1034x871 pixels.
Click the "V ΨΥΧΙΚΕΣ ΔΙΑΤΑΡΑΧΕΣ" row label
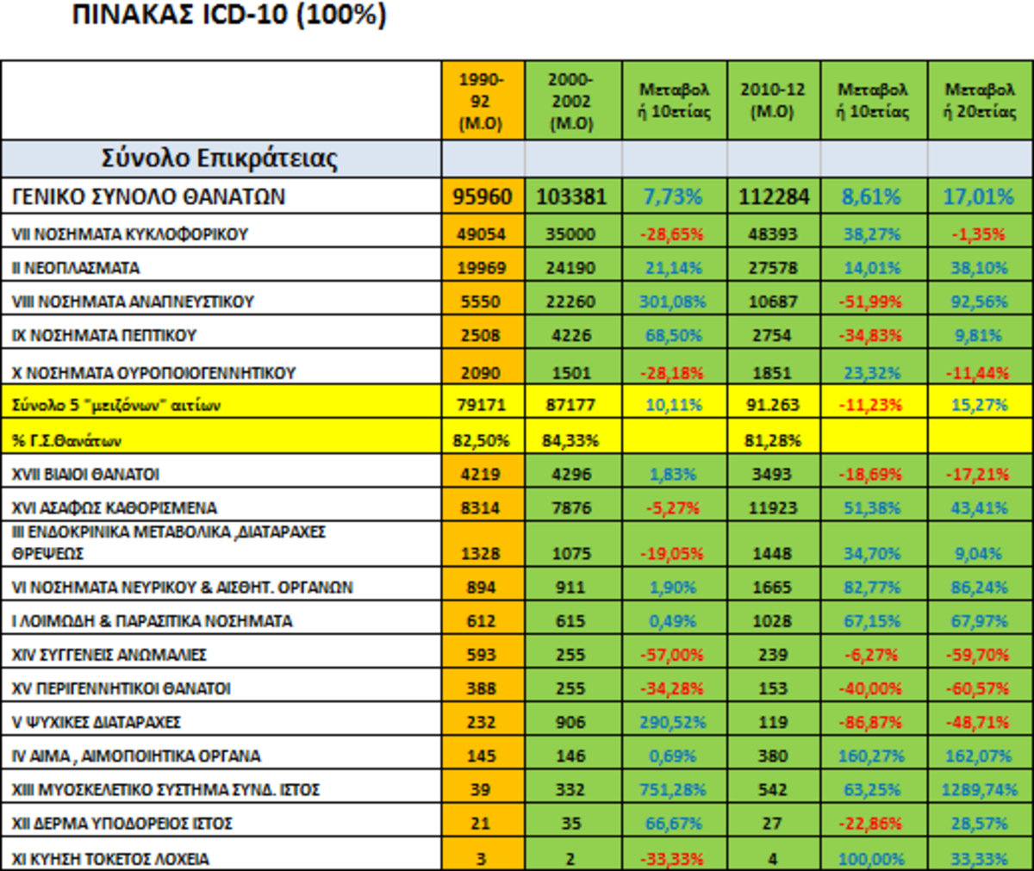97,722
